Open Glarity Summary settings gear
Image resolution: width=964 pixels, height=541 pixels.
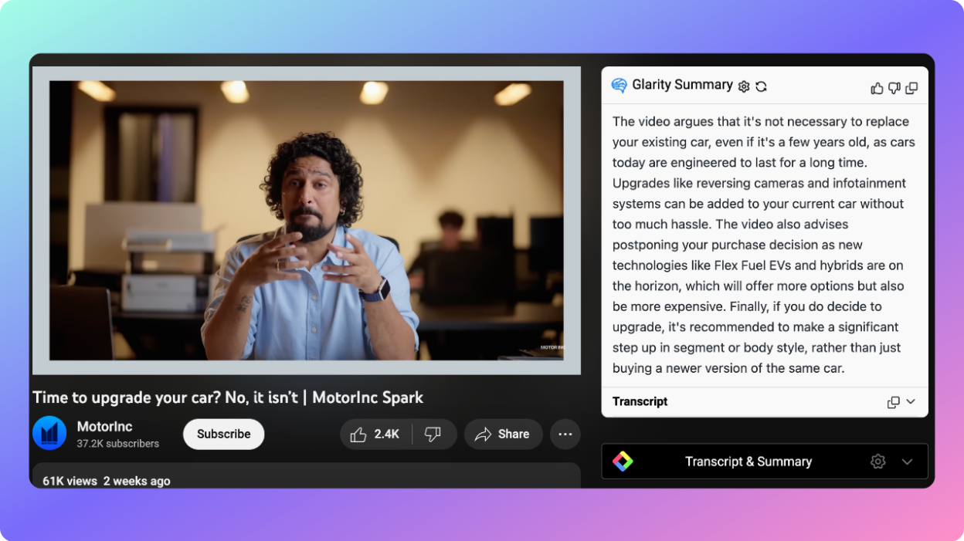click(743, 86)
